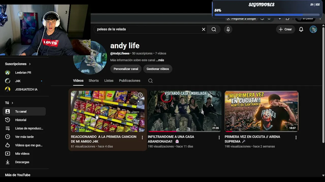Click the '61 visualizaciones' text

(83, 146)
